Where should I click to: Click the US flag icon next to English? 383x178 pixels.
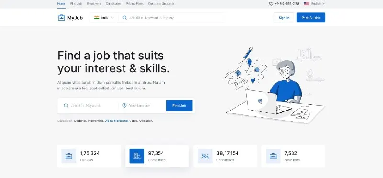coord(306,4)
